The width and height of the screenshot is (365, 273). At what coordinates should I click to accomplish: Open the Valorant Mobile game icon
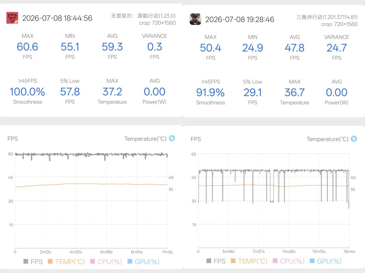tap(12, 18)
